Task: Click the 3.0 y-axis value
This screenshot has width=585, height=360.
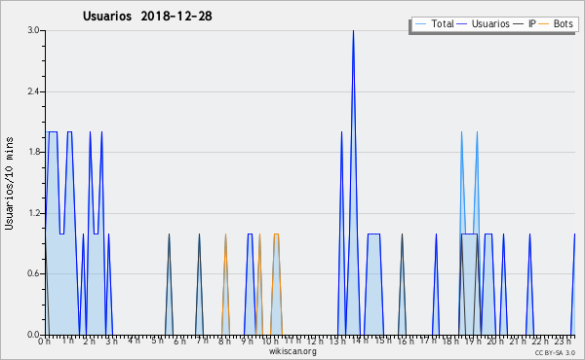Action: point(33,30)
